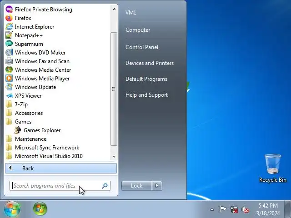This screenshot has width=291, height=218.
Task: Open Internet Explorer icon
Action: tap(9, 26)
